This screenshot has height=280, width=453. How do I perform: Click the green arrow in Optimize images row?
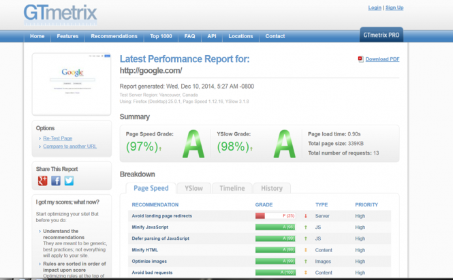[x=306, y=261]
